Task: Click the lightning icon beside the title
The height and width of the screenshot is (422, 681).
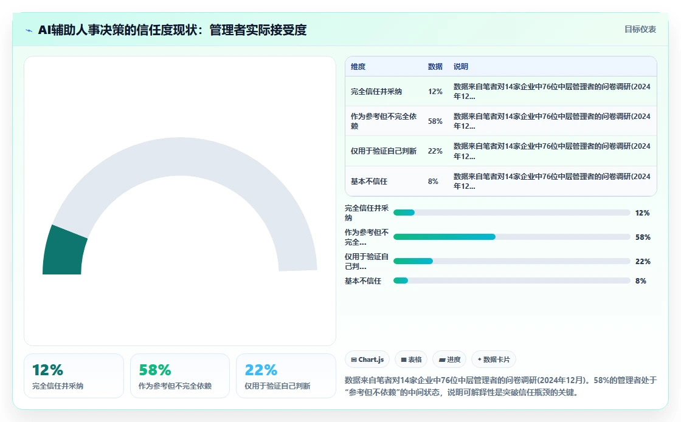Action: click(29, 30)
